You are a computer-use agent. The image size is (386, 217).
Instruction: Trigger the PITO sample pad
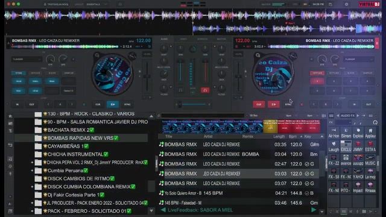(x=346, y=187)
